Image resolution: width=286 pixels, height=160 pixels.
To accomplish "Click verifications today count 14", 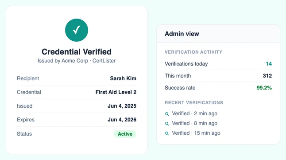I will pyautogui.click(x=269, y=64).
